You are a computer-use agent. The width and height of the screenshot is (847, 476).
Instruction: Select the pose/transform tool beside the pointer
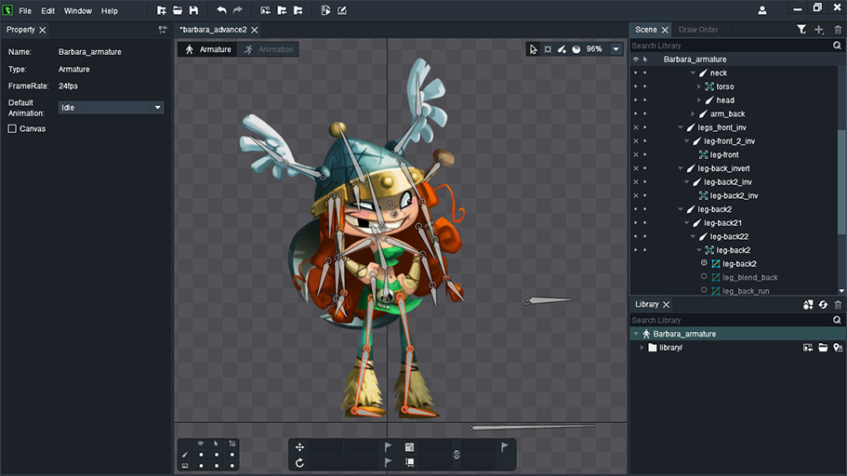tap(548, 49)
